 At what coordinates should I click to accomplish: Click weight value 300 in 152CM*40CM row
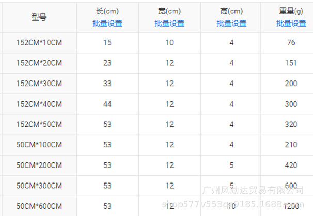[x=291, y=104]
